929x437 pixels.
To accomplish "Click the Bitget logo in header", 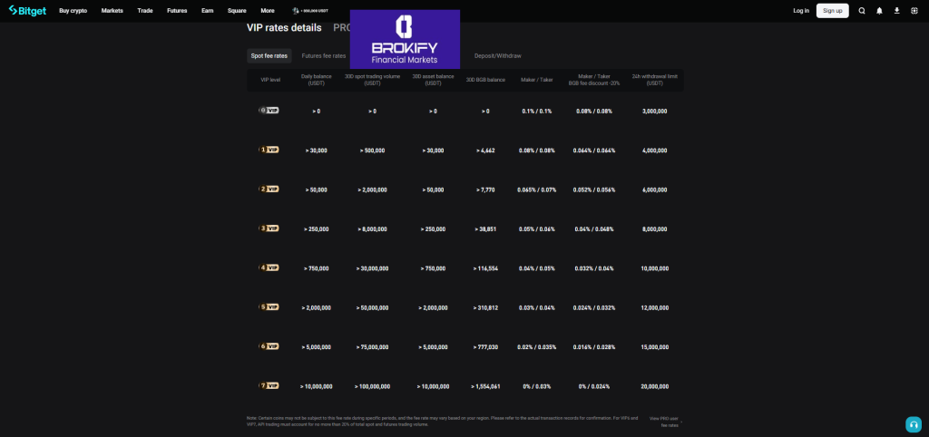I will pos(26,11).
